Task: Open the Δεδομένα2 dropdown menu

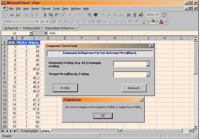Action: pos(12,28)
